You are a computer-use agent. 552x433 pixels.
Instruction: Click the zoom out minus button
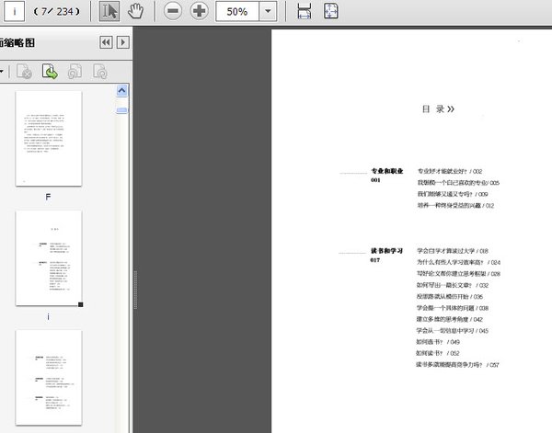point(173,11)
